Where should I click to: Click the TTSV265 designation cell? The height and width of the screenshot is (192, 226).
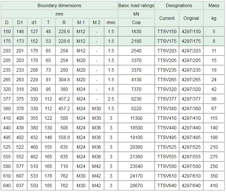click(x=167, y=80)
